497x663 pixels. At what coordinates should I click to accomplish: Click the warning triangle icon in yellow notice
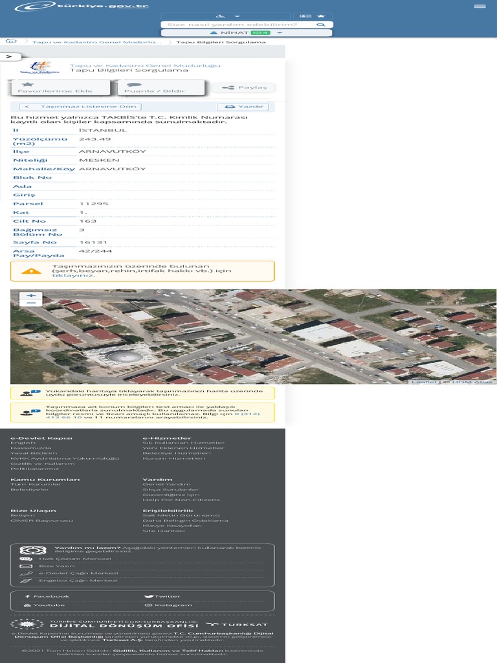click(x=31, y=271)
